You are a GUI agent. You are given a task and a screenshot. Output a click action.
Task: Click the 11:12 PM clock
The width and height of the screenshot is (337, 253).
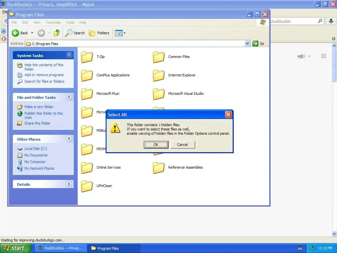tap(325, 248)
